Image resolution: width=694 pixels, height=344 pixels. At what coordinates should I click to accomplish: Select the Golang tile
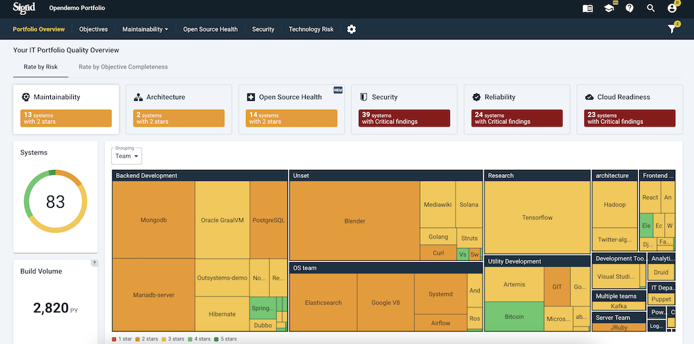click(438, 236)
